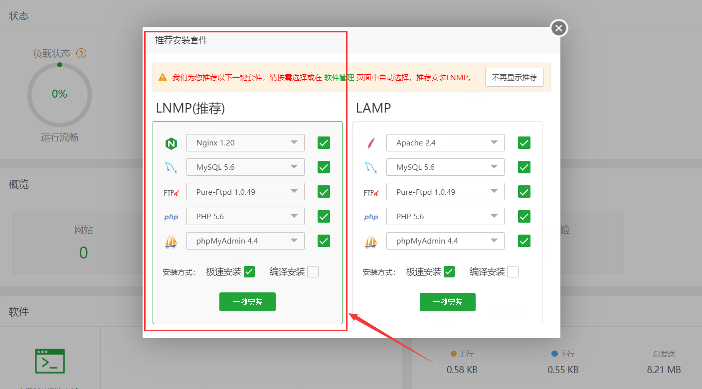Uncheck the Apache 2.4 checkbox
Image resolution: width=702 pixels, height=389 pixels.
[524, 143]
